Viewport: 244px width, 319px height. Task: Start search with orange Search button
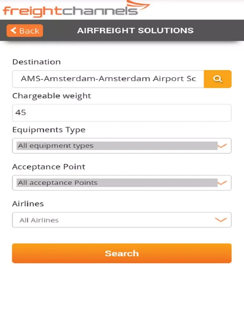click(x=122, y=253)
